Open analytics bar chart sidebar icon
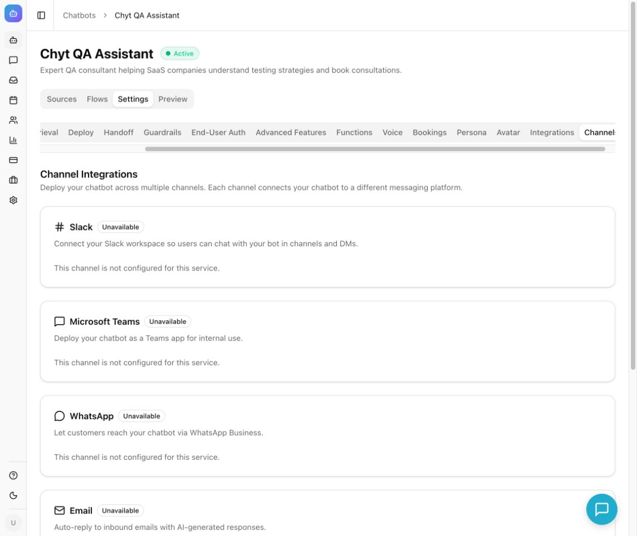The width and height of the screenshot is (637, 536). pos(14,140)
